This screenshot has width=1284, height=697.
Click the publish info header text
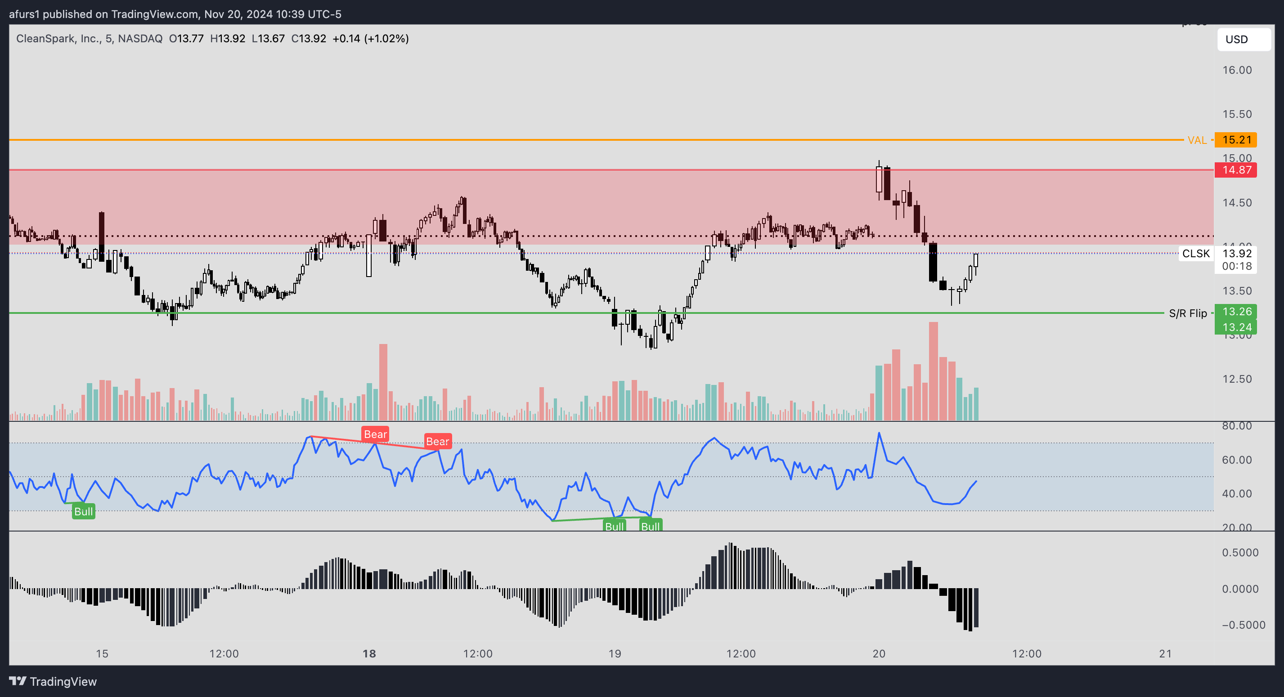[175, 14]
